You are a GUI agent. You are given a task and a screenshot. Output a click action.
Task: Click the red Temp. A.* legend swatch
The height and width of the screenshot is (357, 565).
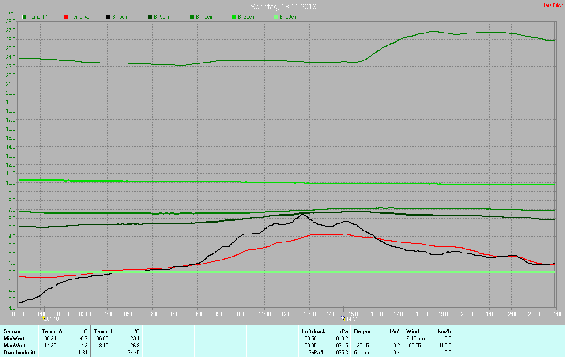coord(66,17)
